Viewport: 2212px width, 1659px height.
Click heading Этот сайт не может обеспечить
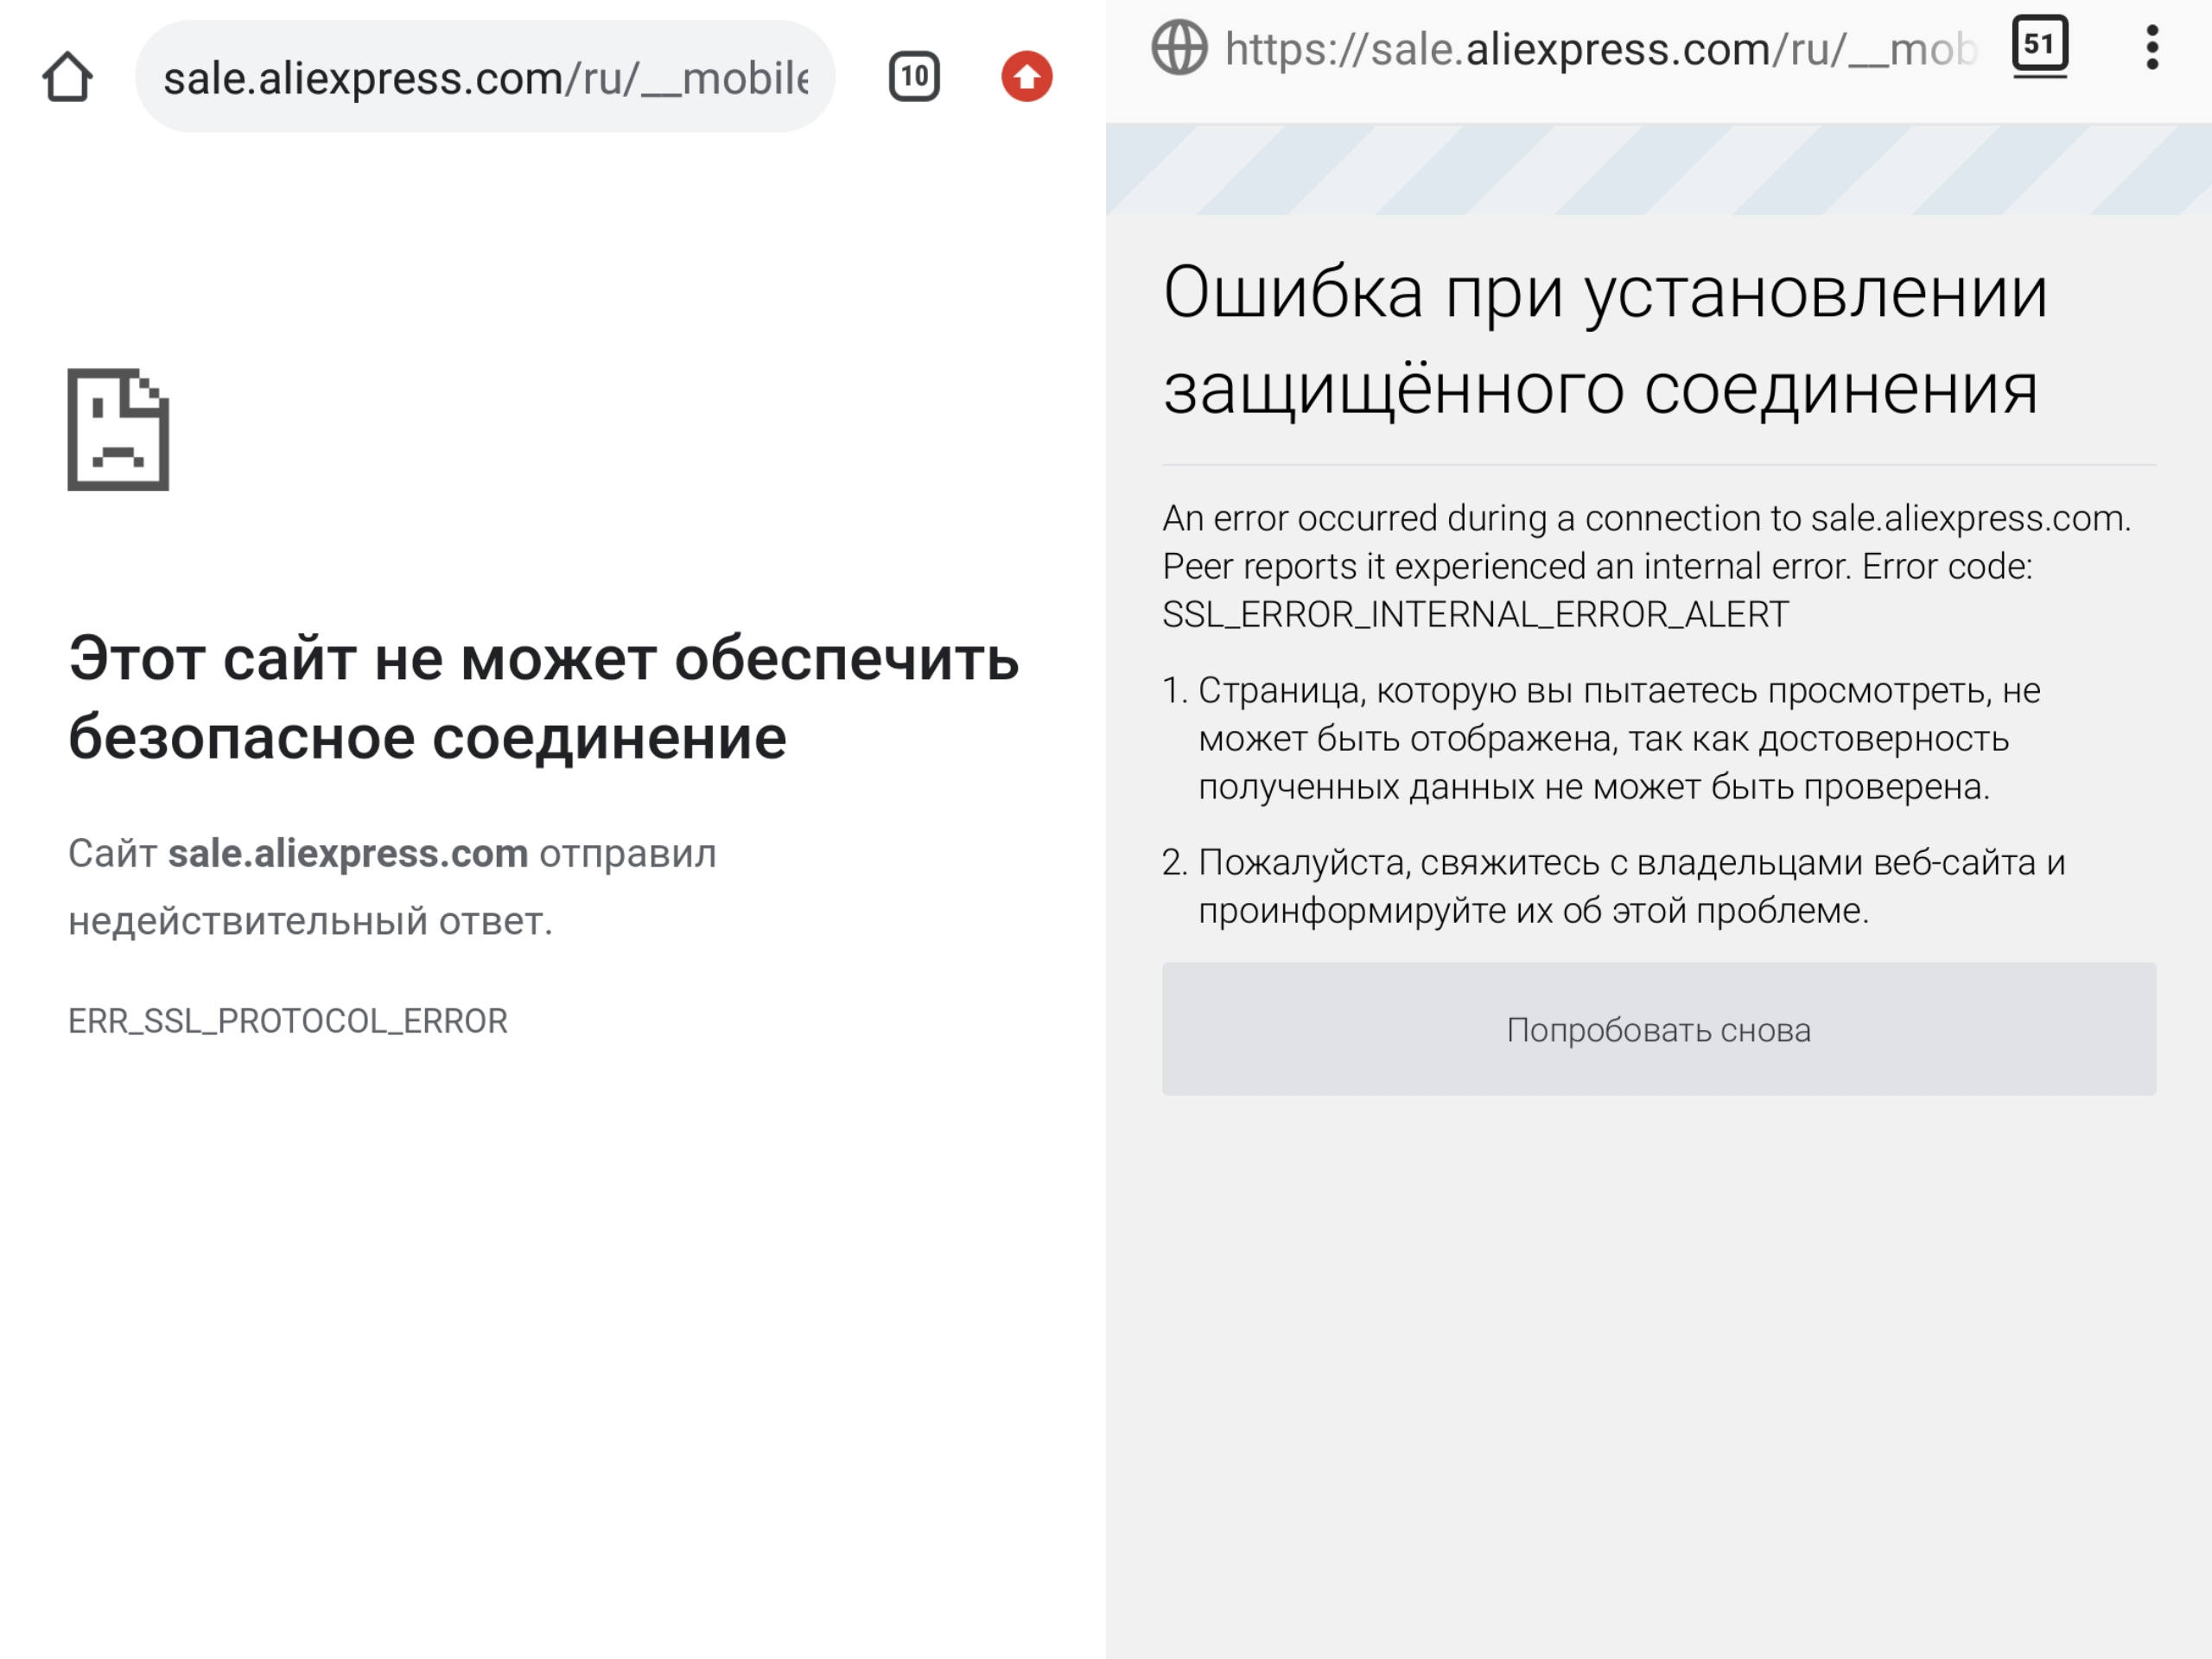point(544,659)
